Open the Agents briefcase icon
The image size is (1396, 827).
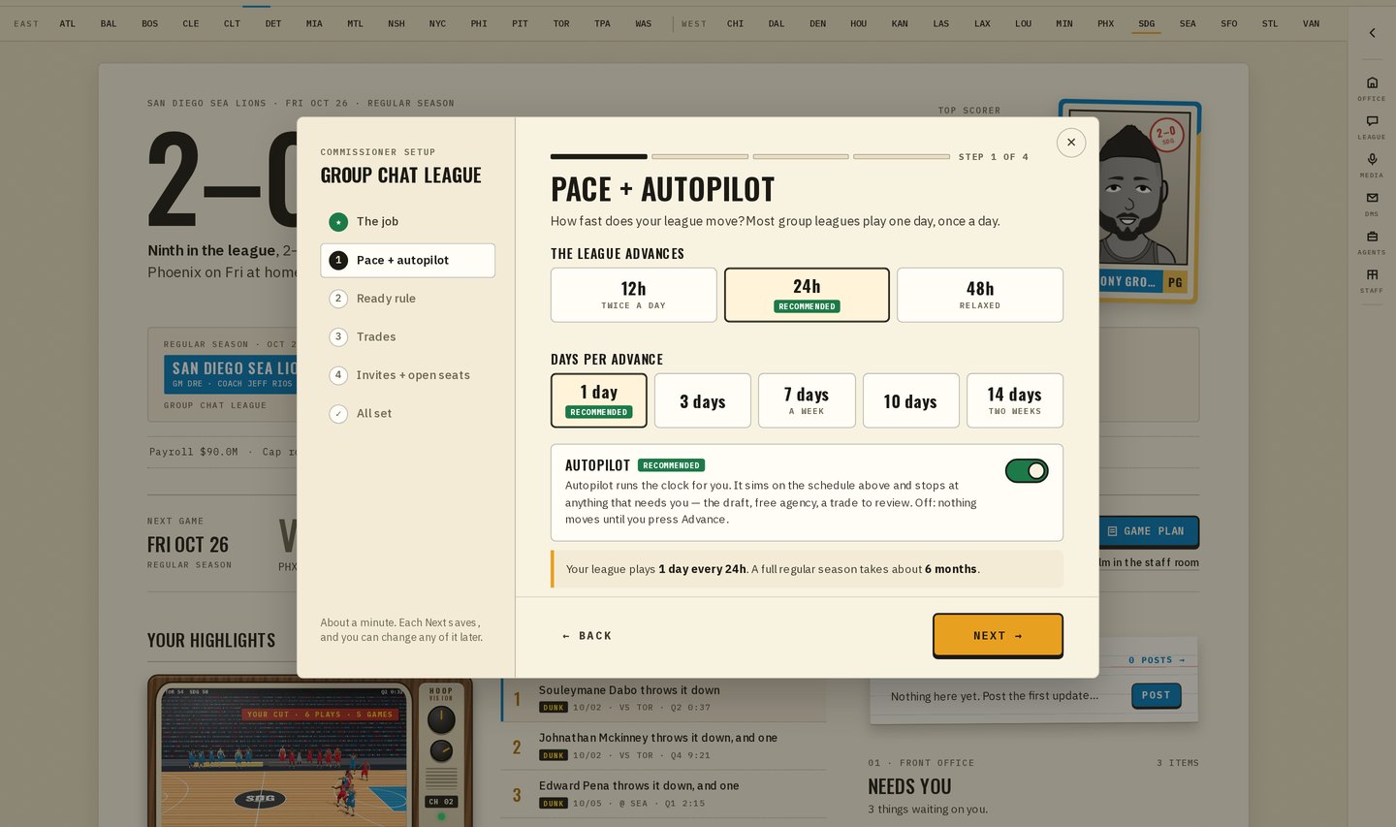tap(1372, 242)
